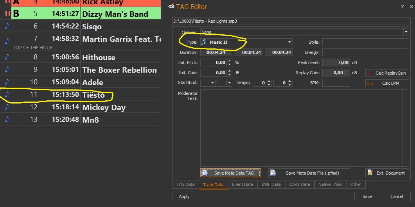Click the TAG Editor pencil icon in title
Viewport: 415px width, 207px height.
click(x=171, y=6)
